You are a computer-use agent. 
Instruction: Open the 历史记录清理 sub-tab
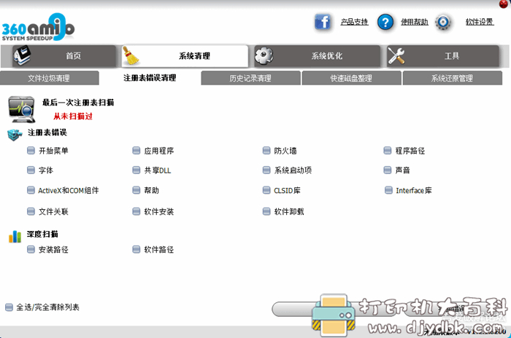[250, 78]
